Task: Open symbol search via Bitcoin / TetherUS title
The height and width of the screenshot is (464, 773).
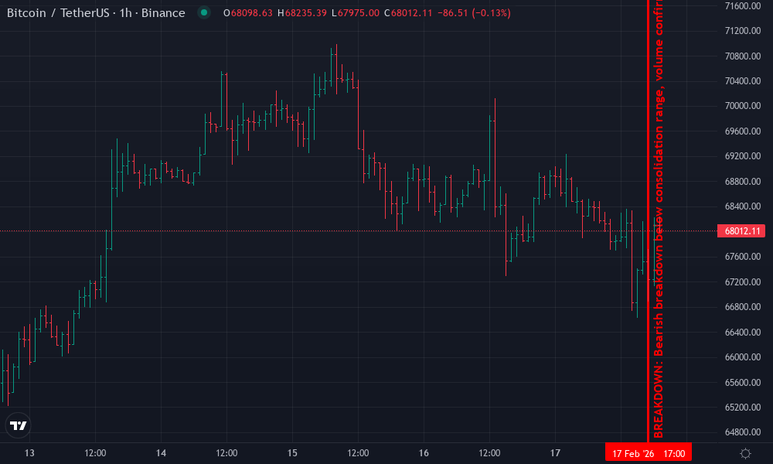Action: [x=58, y=12]
